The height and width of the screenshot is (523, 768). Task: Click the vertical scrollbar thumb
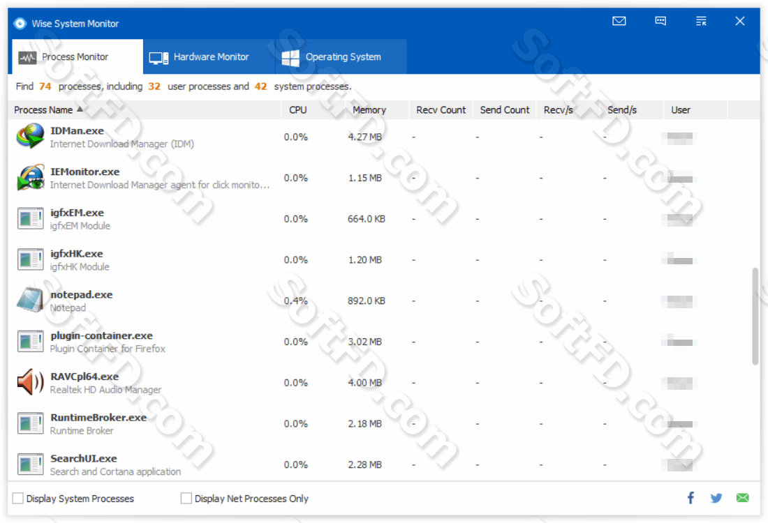coord(755,316)
